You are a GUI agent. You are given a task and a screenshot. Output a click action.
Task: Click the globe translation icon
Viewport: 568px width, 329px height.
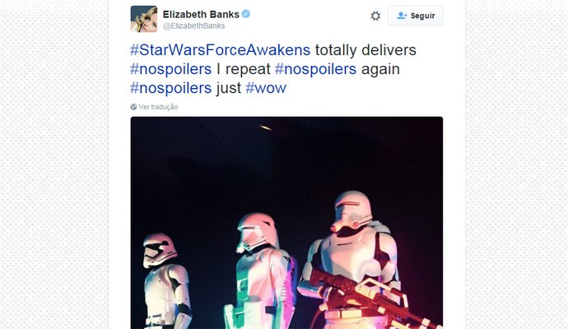pos(133,107)
